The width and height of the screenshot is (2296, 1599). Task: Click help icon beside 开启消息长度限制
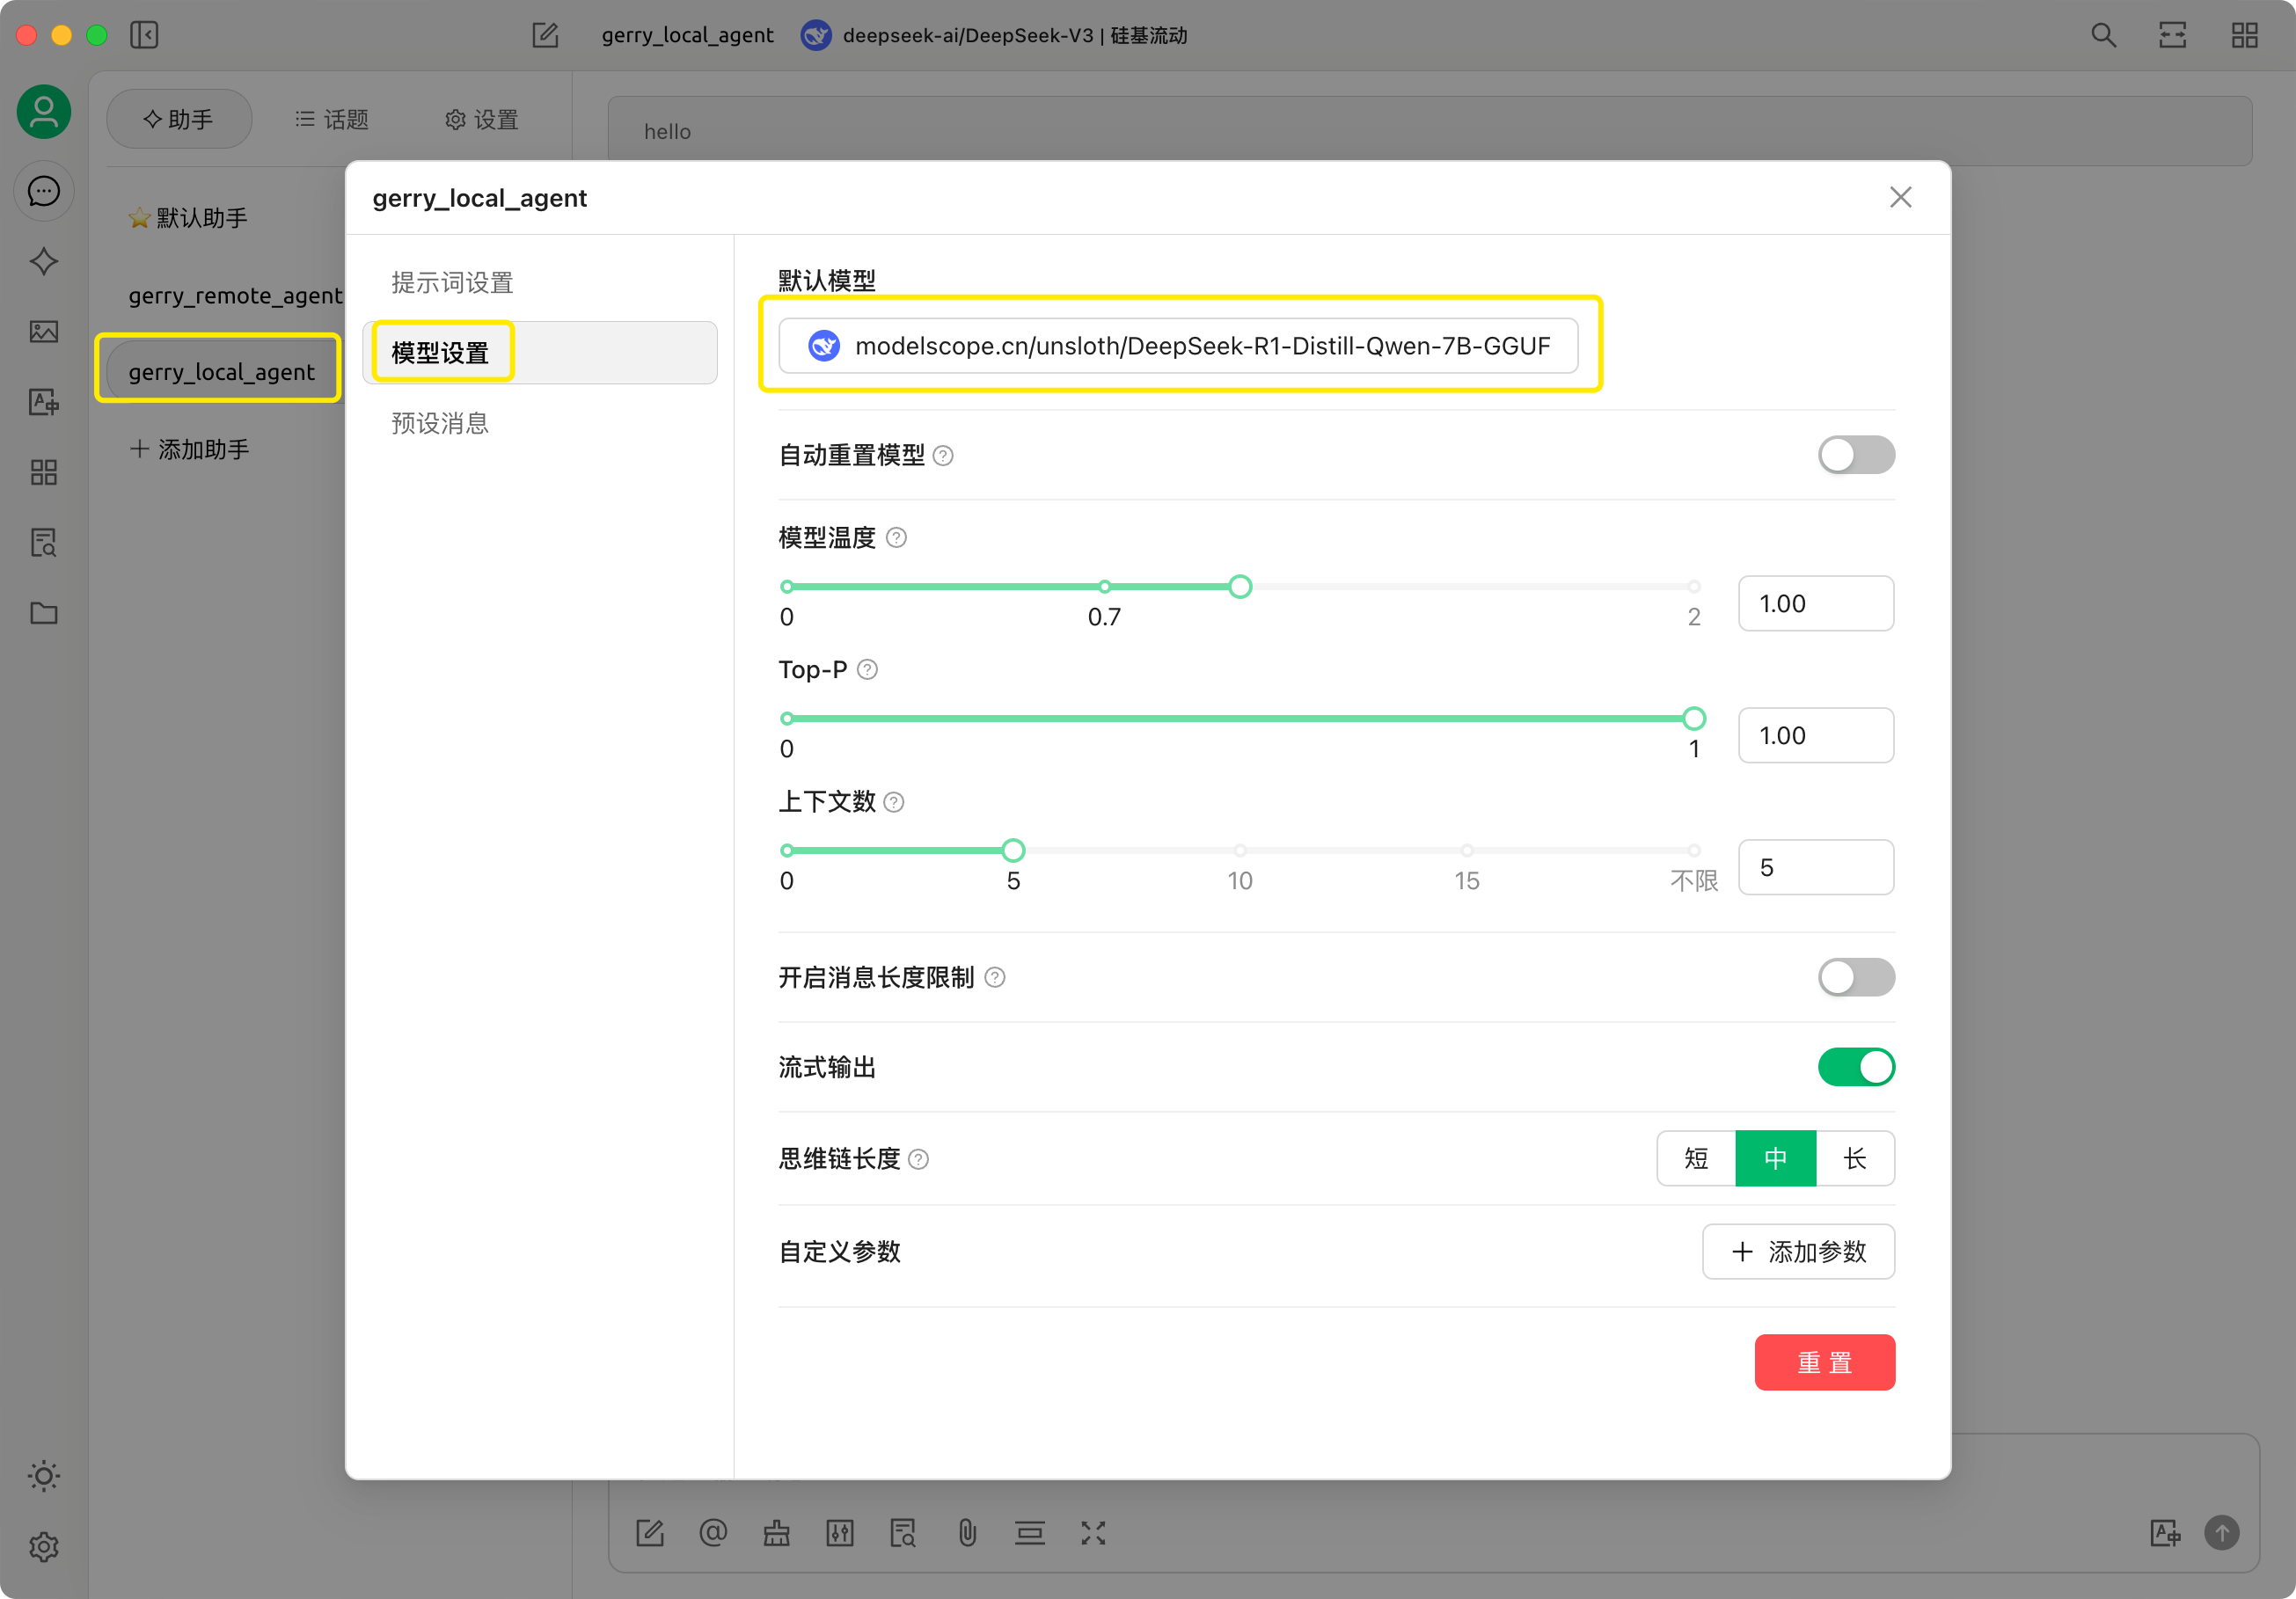(x=995, y=977)
